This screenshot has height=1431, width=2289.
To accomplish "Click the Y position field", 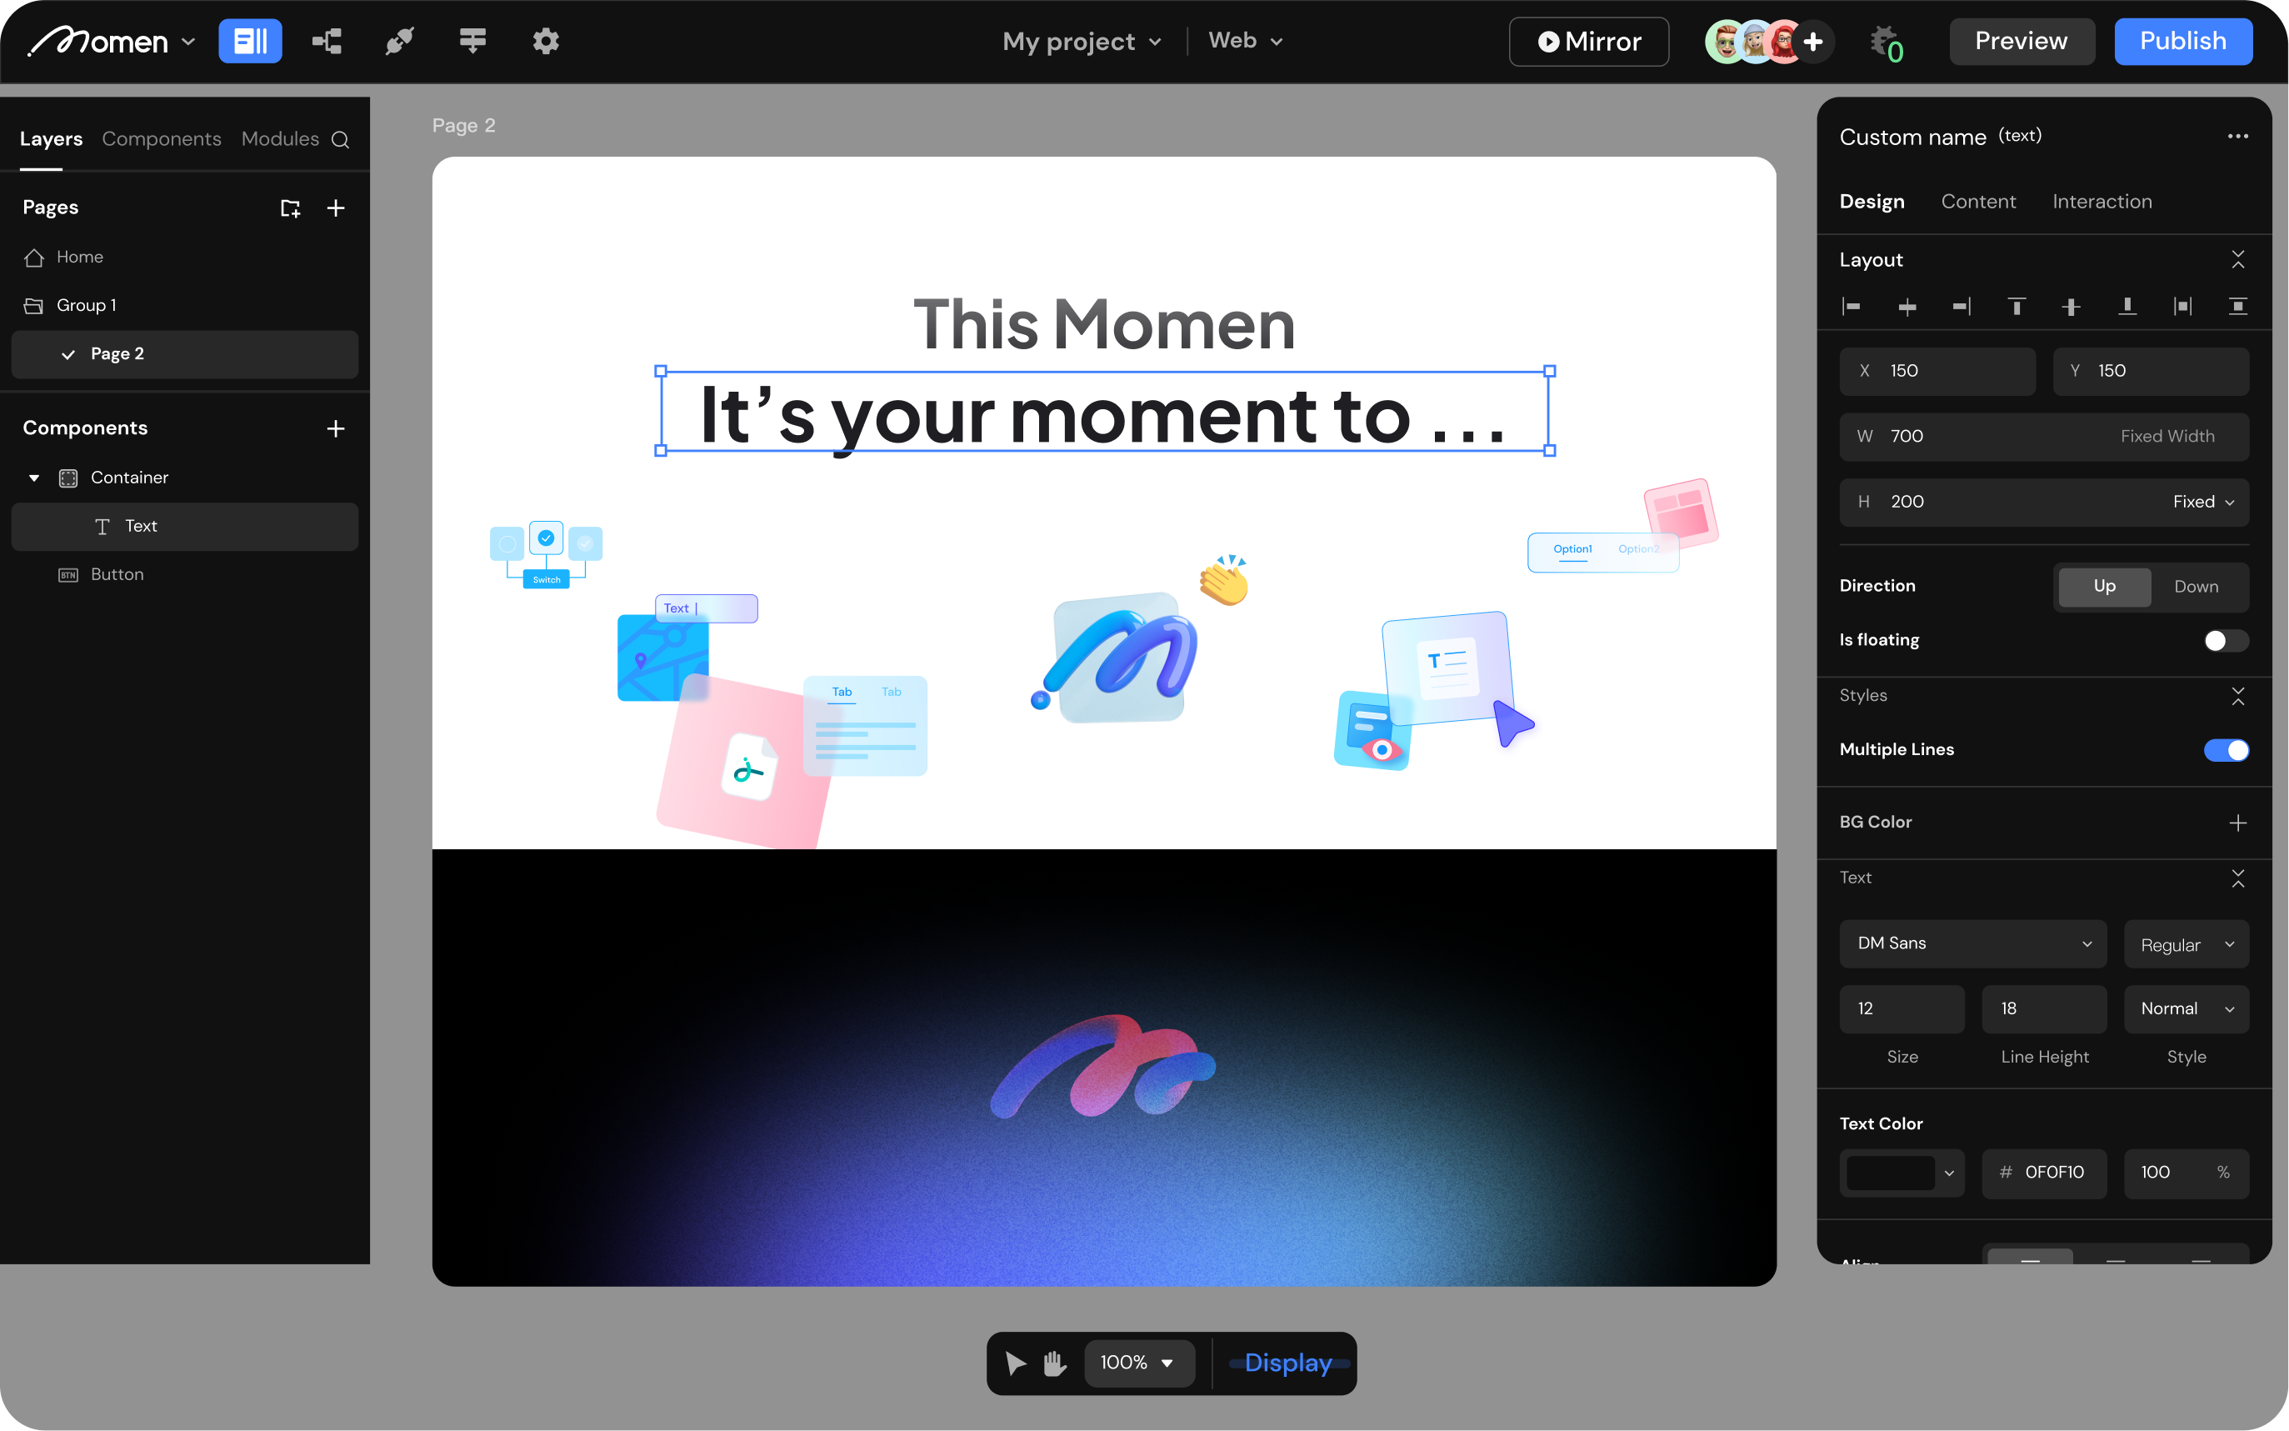I will 2151,371.
